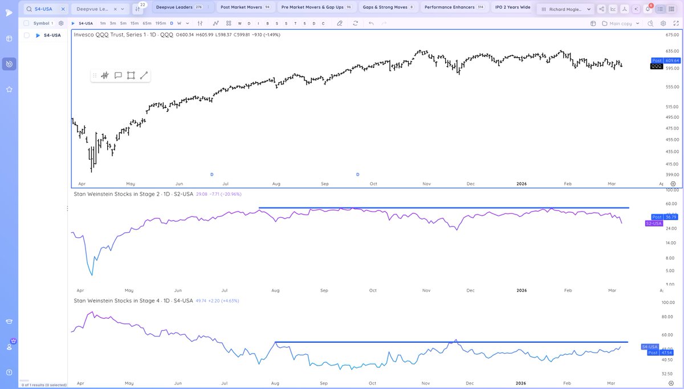The width and height of the screenshot is (684, 389).
Task: Switch to Pre Market Movers & Gap Ups tab
Action: (x=316, y=7)
